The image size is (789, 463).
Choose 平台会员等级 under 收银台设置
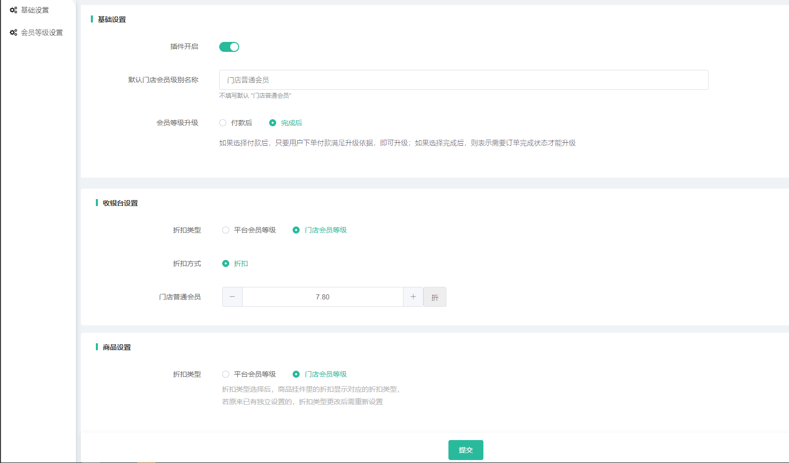tap(226, 230)
